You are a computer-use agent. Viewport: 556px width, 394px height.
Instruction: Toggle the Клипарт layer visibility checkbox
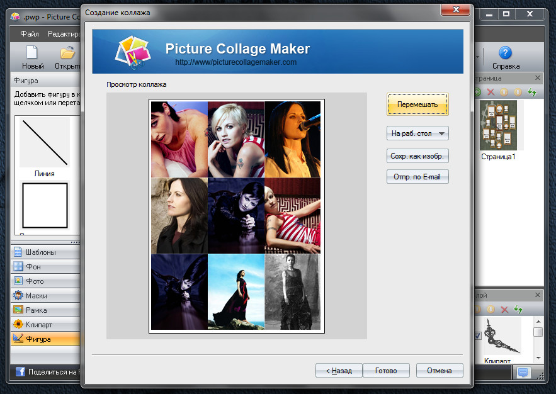[x=478, y=335]
